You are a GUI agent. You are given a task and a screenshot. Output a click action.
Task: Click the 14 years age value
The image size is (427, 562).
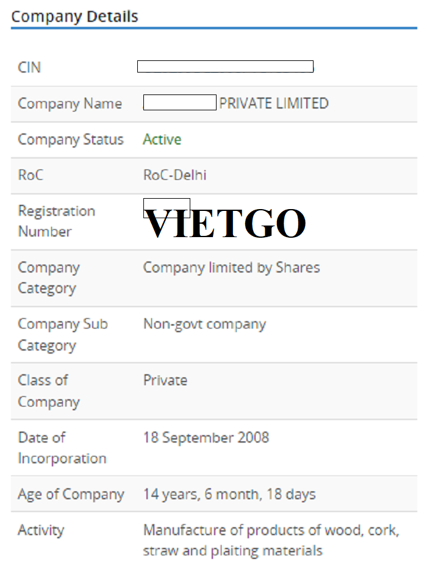(229, 494)
